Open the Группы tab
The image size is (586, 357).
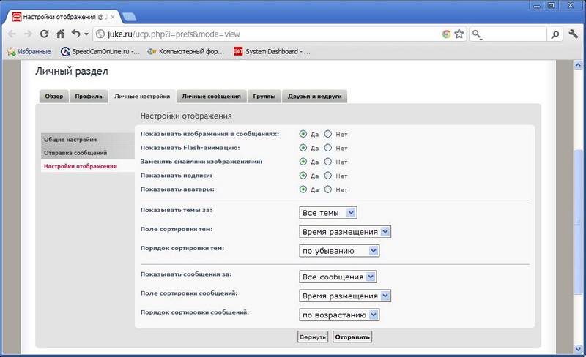[x=264, y=97]
